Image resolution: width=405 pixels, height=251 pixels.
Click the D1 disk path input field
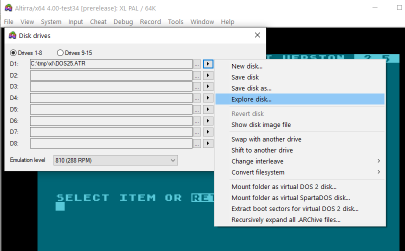click(x=111, y=64)
